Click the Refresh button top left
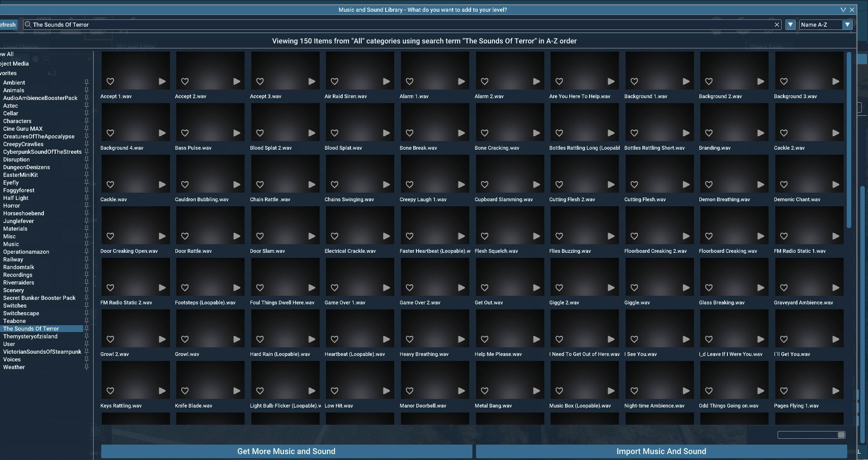This screenshot has height=460, width=868. [8, 24]
